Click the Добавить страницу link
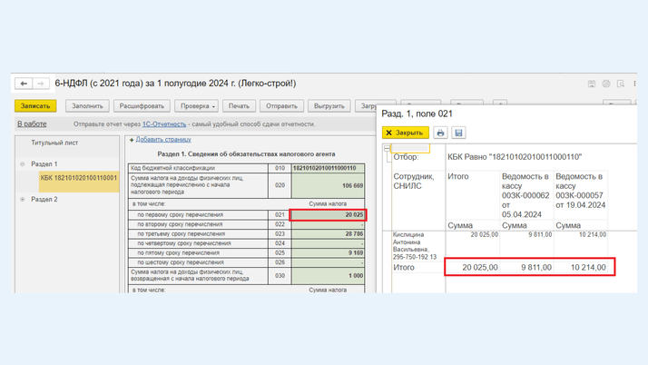648x365 pixels. point(162,140)
